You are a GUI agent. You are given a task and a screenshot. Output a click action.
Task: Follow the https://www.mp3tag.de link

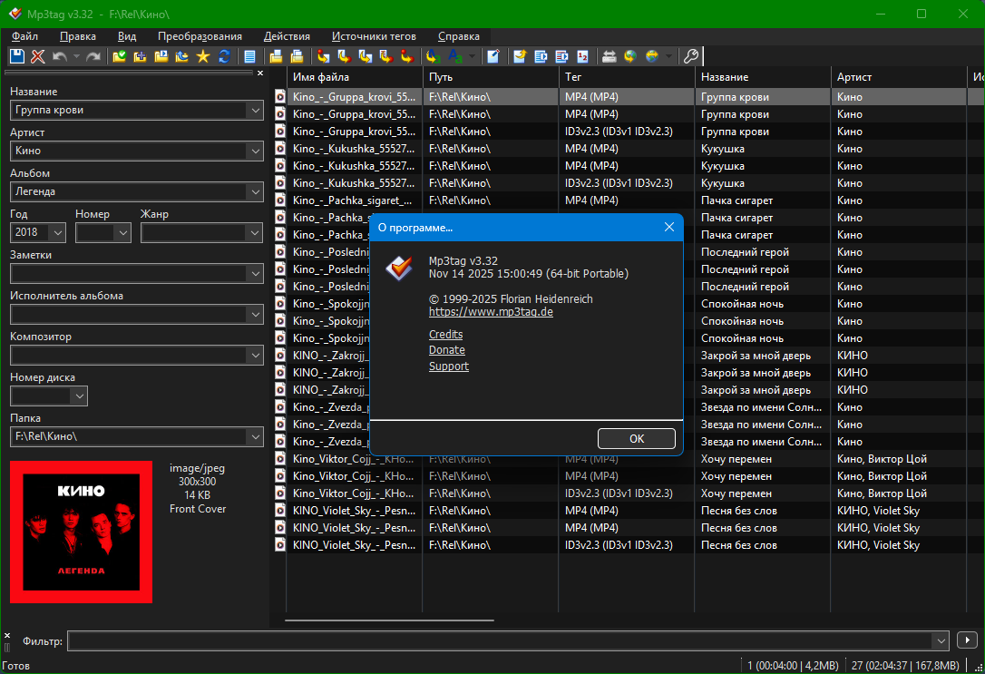[x=491, y=311]
